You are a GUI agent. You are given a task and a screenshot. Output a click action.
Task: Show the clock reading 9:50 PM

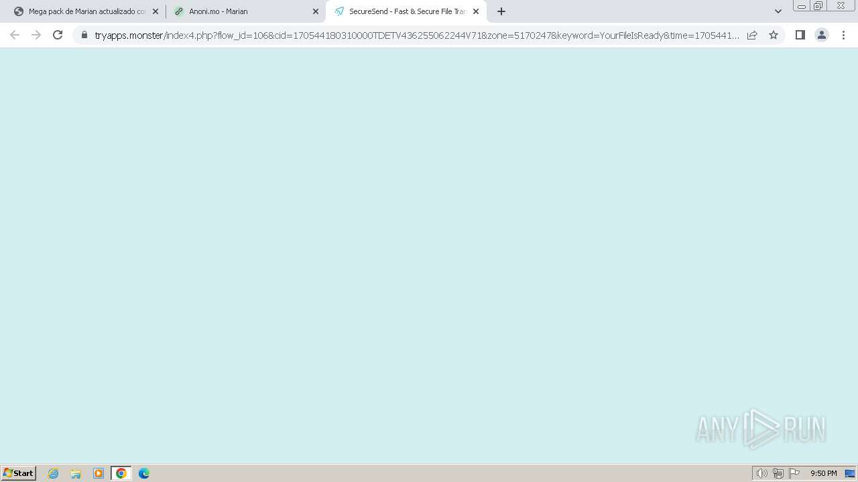[823, 473]
